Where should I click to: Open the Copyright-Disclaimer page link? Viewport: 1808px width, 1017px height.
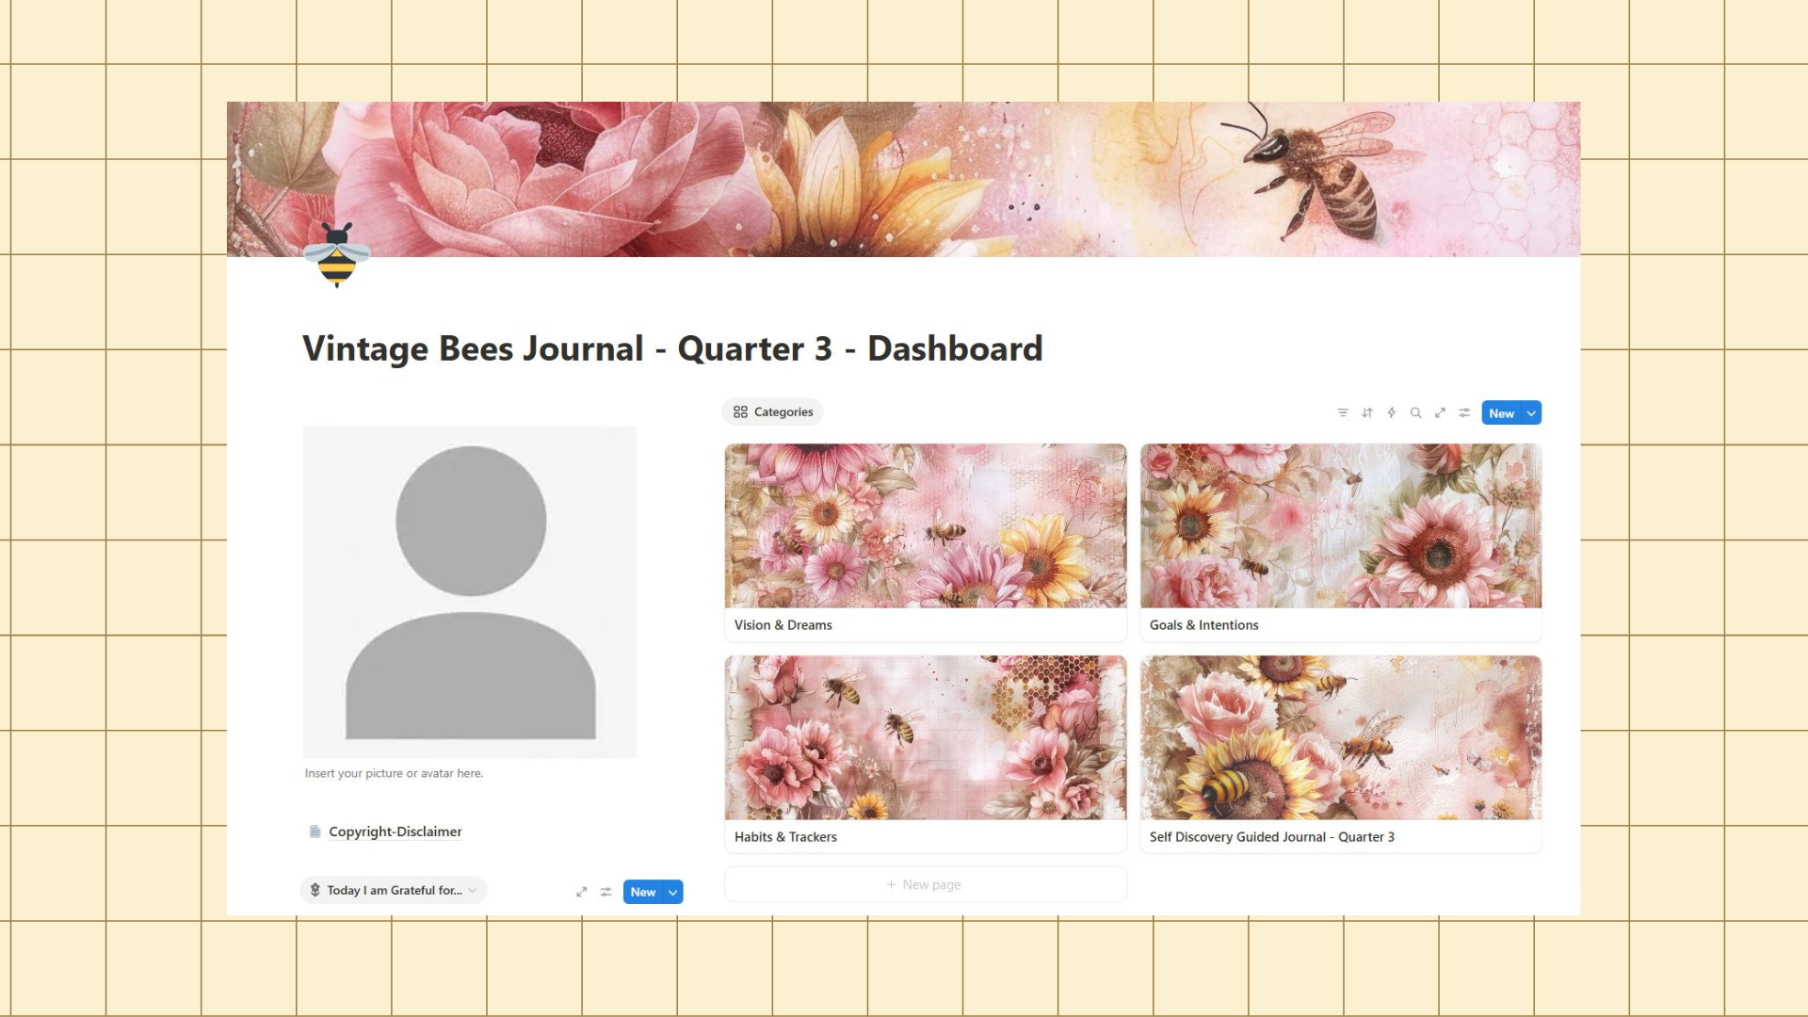point(395,831)
